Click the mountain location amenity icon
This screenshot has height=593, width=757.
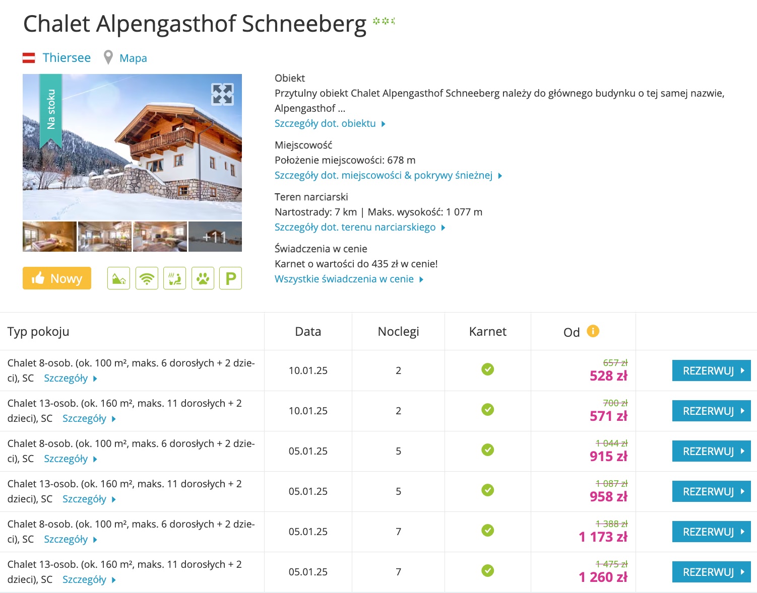coord(118,278)
